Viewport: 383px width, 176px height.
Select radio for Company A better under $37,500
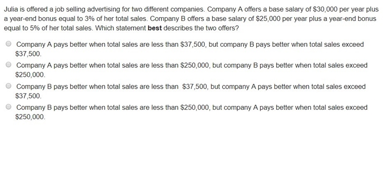pyautogui.click(x=9, y=44)
